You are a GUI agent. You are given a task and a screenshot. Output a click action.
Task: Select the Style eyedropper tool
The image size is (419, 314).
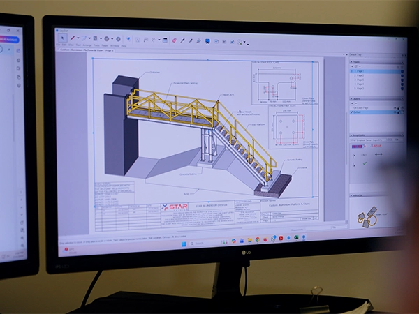point(182,40)
